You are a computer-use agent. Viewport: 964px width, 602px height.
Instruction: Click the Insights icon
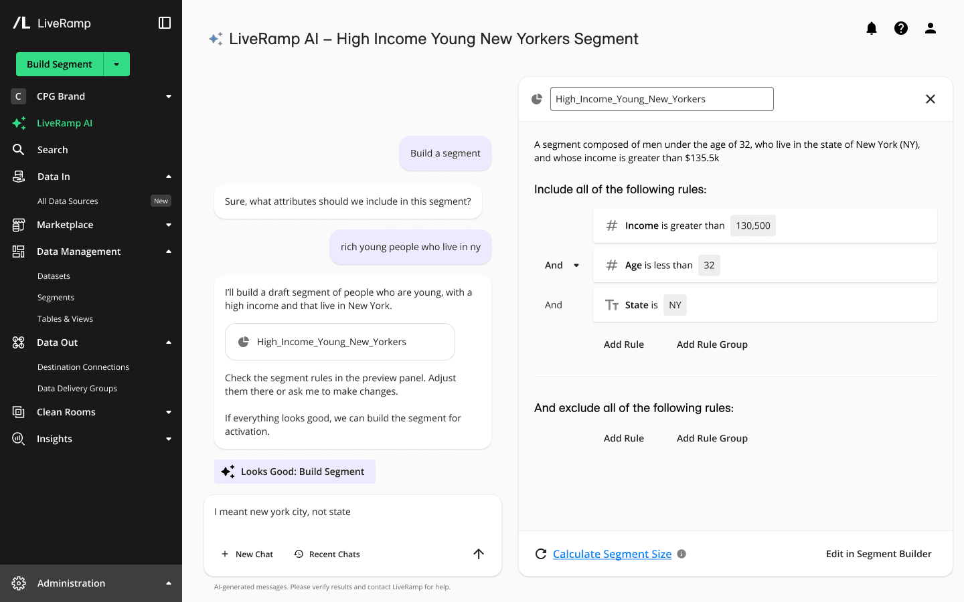pos(19,439)
